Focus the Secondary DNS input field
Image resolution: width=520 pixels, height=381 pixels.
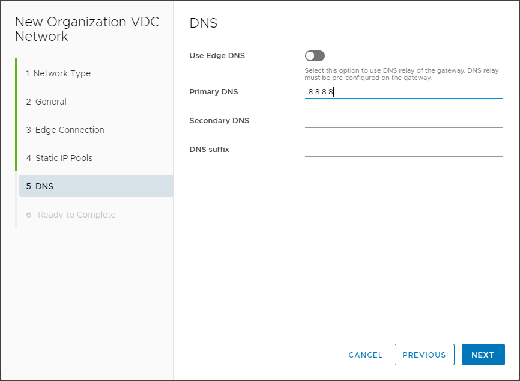[404, 121]
